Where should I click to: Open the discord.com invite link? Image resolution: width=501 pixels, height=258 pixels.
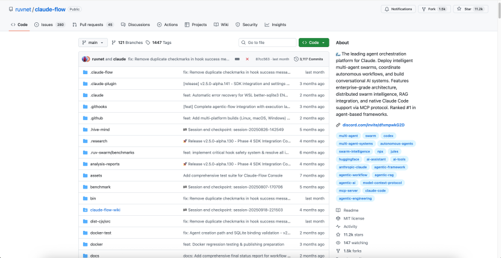[367, 125]
